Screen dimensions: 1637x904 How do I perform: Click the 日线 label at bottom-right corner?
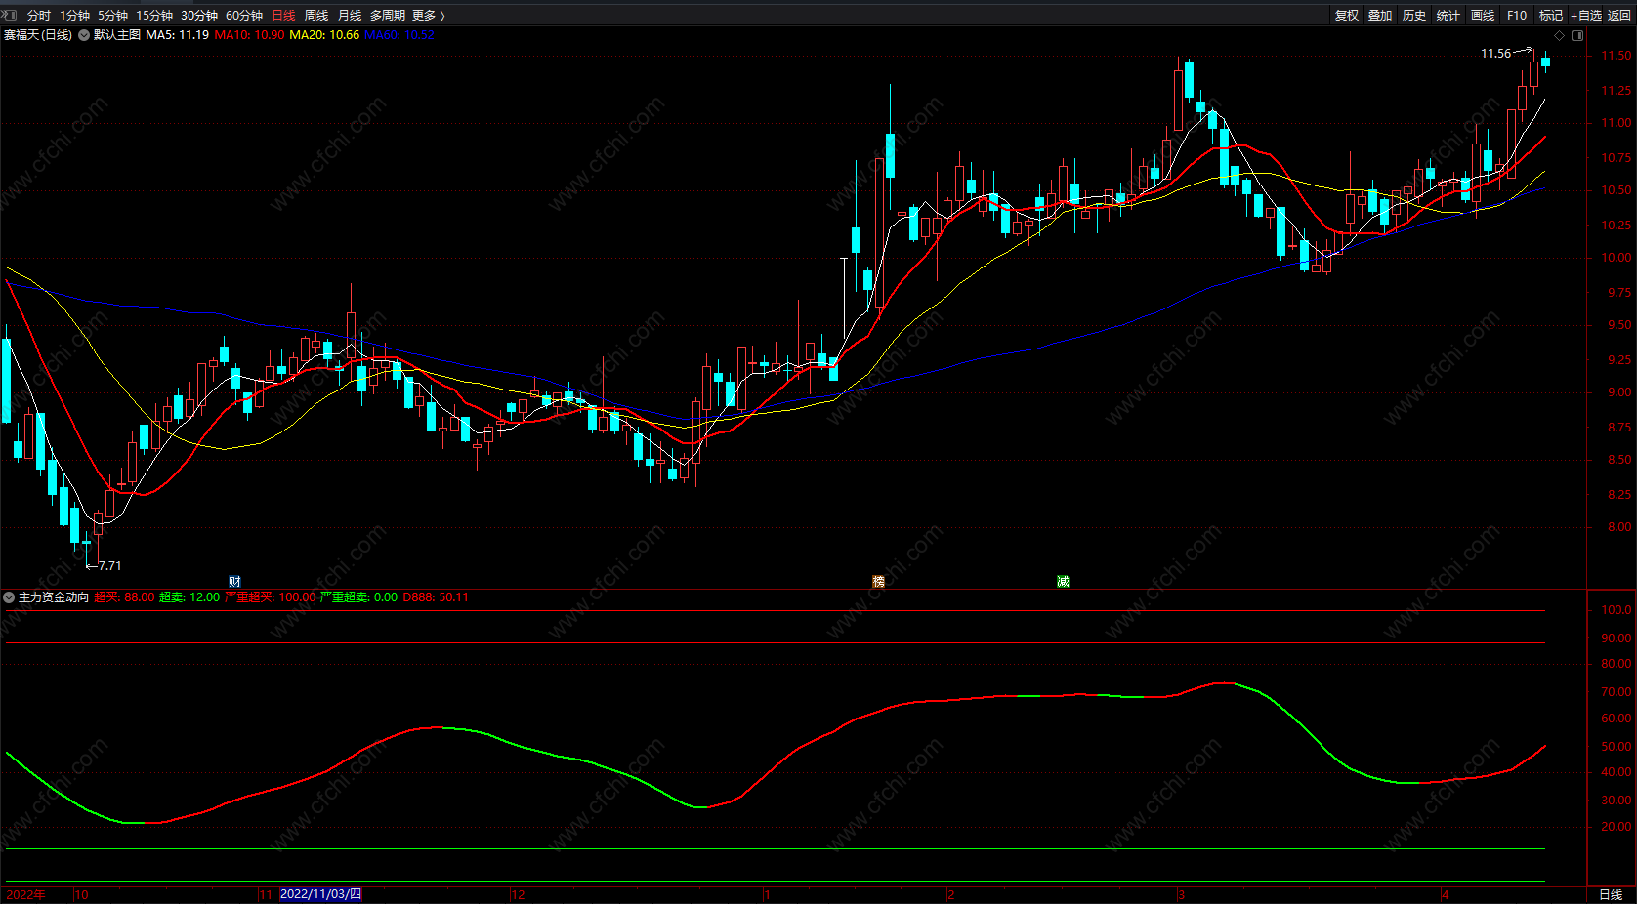(1611, 895)
